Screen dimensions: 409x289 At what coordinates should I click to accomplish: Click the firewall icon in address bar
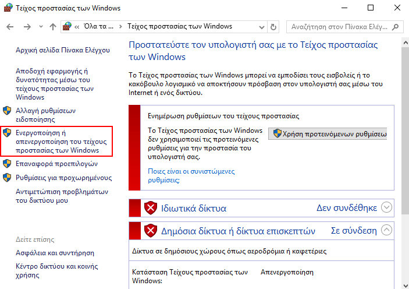[x=67, y=26]
